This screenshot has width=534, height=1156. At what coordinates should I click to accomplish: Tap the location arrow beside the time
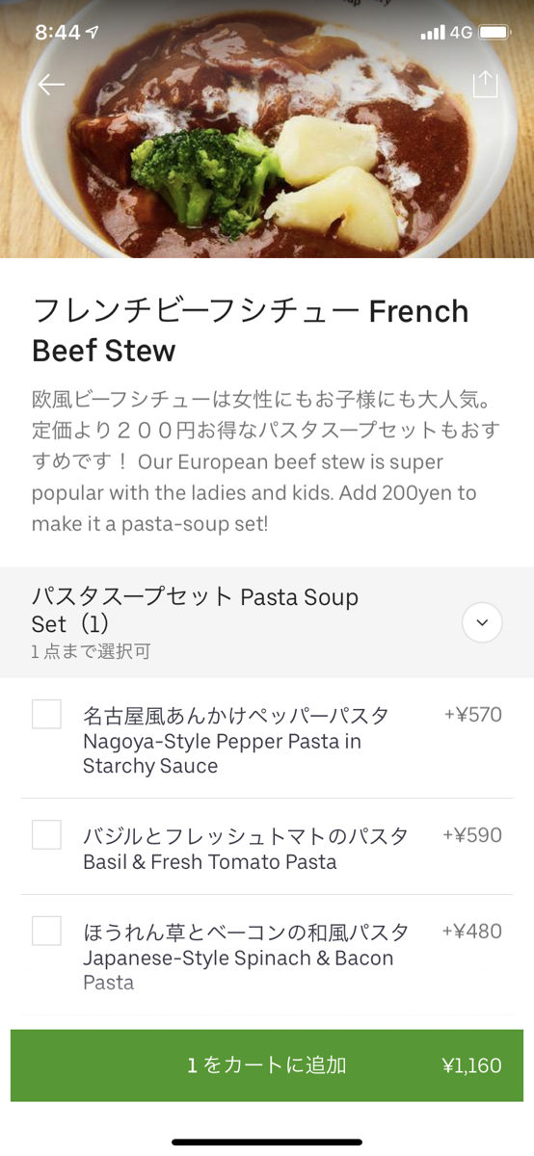(93, 32)
